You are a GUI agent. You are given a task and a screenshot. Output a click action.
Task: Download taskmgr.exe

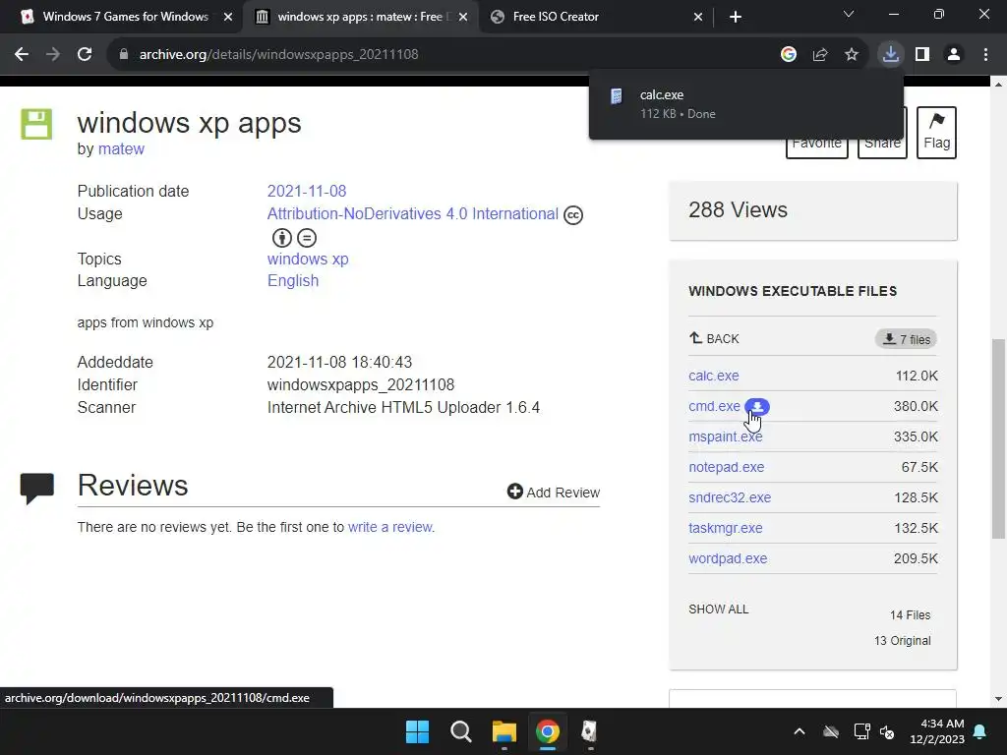[725, 528]
